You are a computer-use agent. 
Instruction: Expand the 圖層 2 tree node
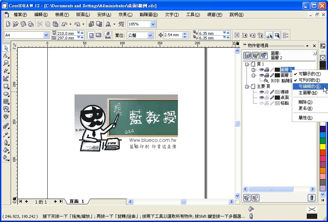click(x=253, y=70)
